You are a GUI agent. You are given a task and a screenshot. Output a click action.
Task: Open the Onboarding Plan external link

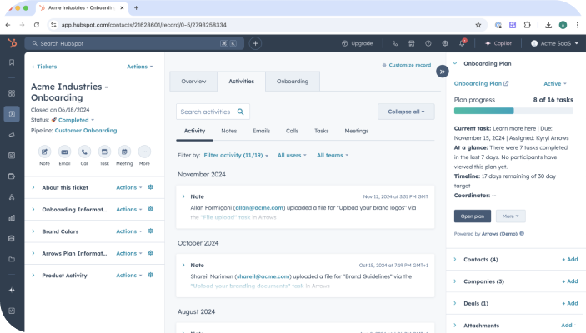point(481,83)
